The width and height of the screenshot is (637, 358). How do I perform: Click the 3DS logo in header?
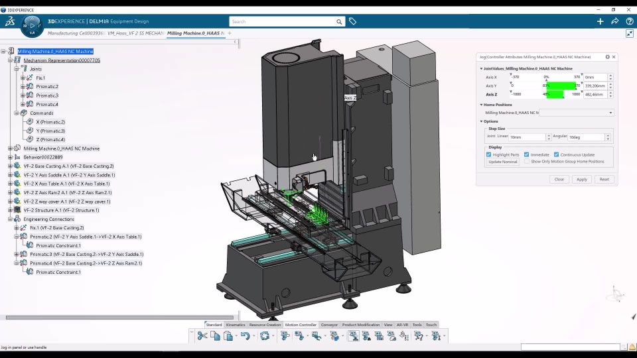pos(10,21)
